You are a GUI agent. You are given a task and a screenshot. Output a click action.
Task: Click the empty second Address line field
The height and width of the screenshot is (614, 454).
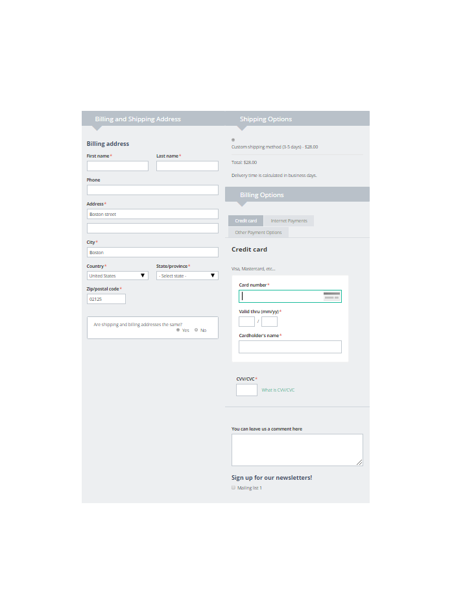click(152, 228)
